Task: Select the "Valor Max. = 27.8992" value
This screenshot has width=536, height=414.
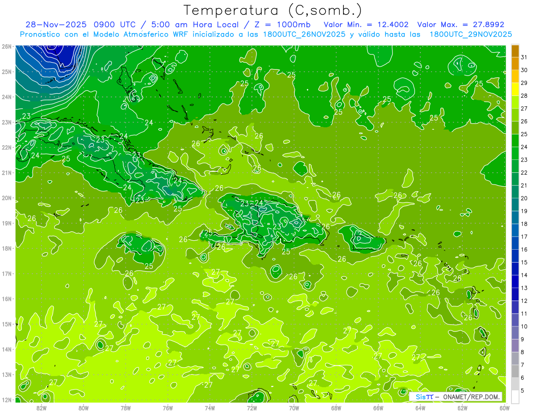Action: point(461,25)
